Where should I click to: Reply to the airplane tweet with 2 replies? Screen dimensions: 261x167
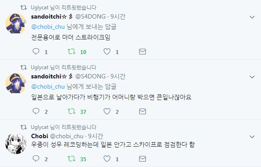pos(36,111)
